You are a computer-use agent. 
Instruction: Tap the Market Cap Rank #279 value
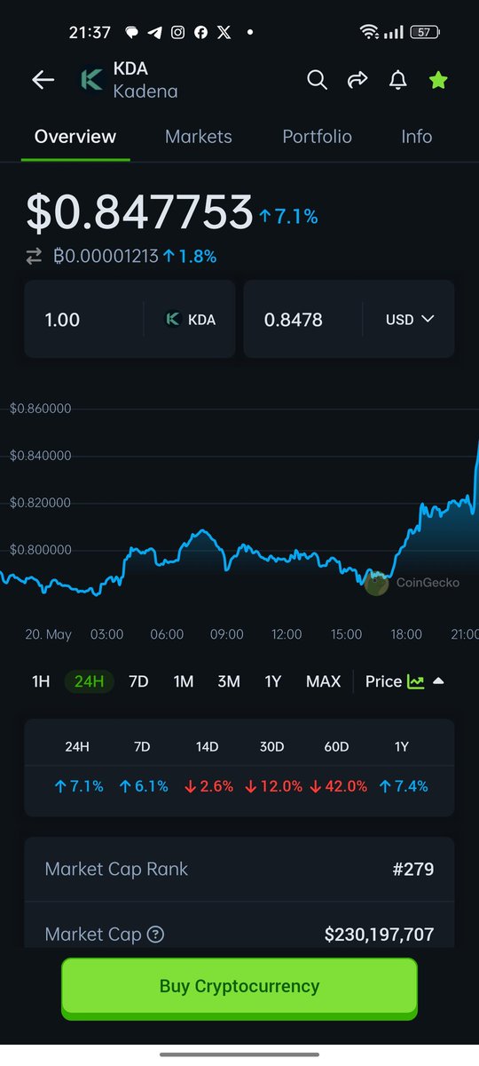tap(413, 869)
